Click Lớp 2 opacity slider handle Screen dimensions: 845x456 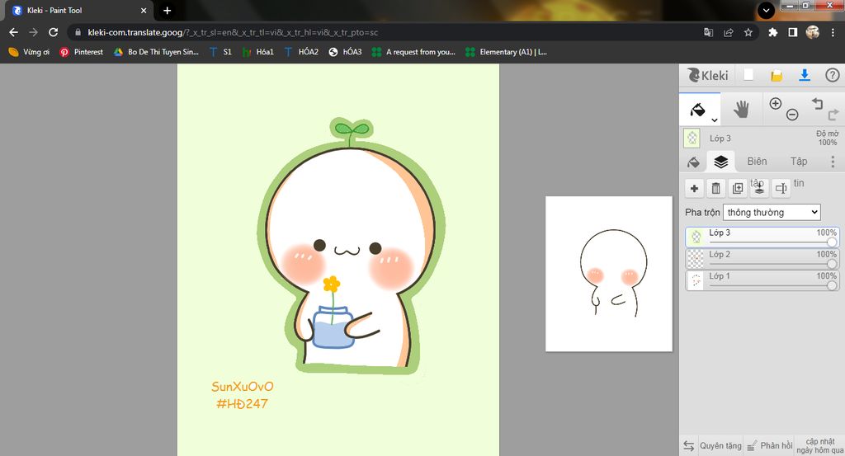tap(832, 264)
